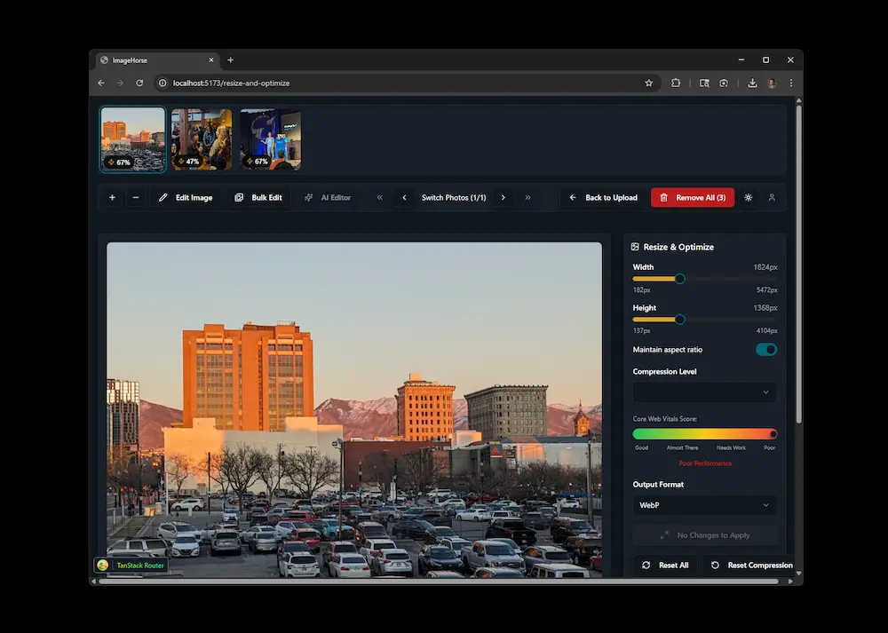
Task: Close the ImageHorse tab
Action: (211, 60)
